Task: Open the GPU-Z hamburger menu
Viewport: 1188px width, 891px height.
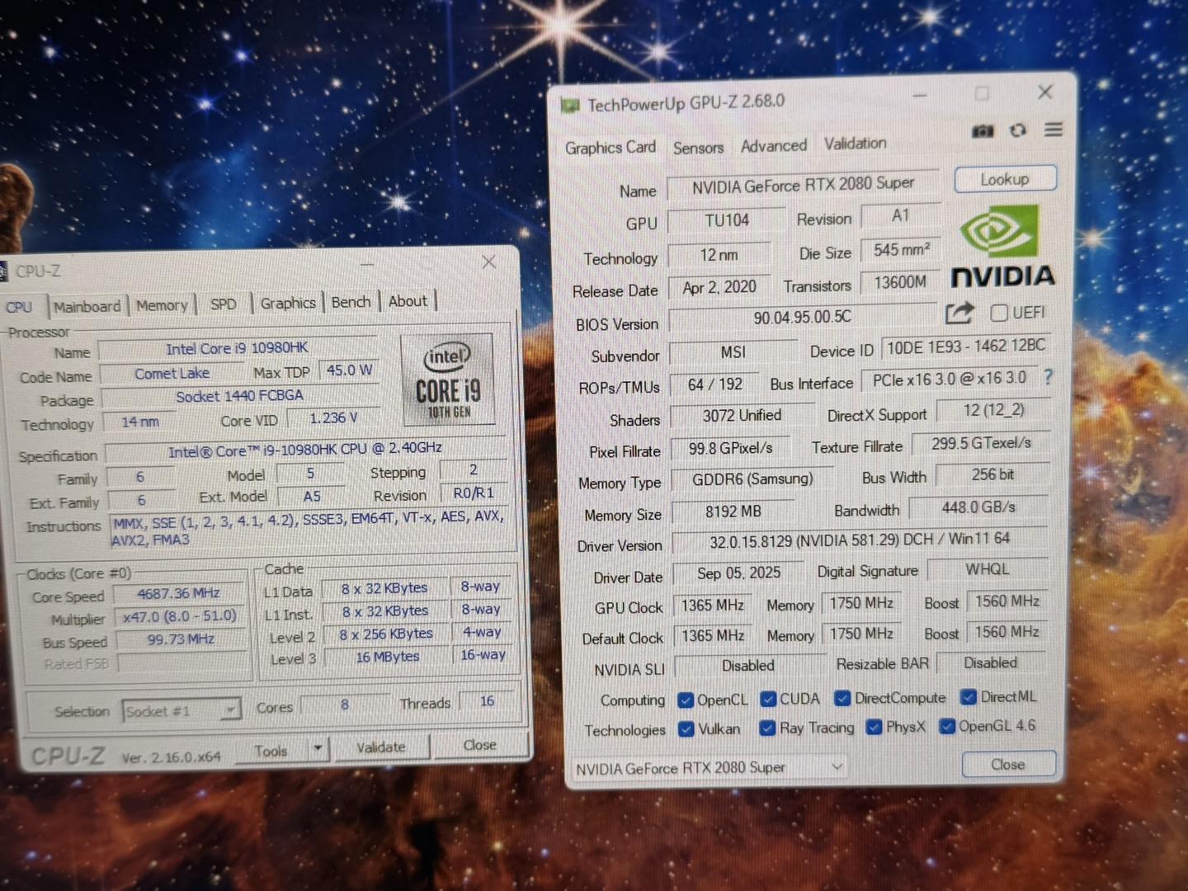Action: pos(1054,130)
